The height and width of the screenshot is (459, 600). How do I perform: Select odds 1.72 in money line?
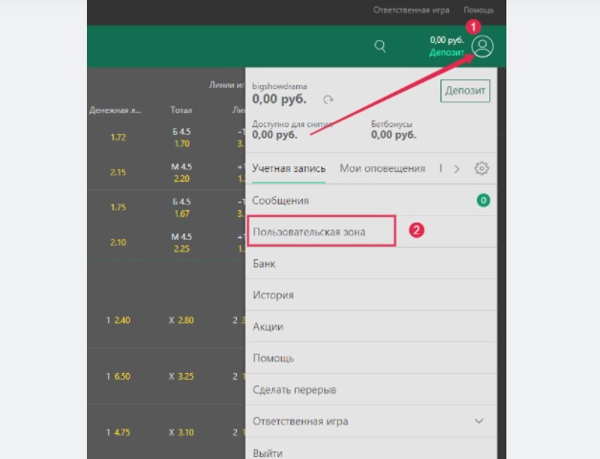(118, 137)
